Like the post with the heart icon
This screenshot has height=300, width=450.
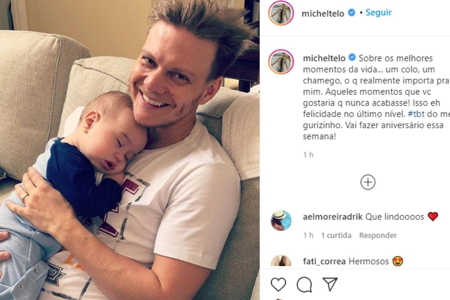click(x=278, y=285)
